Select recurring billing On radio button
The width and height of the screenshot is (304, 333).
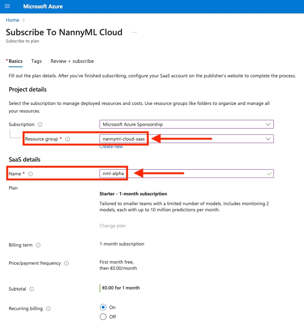[x=103, y=307]
